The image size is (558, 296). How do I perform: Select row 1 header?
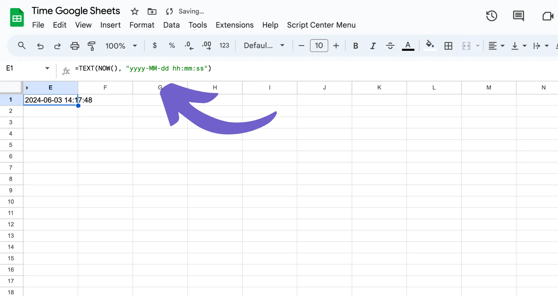click(11, 100)
